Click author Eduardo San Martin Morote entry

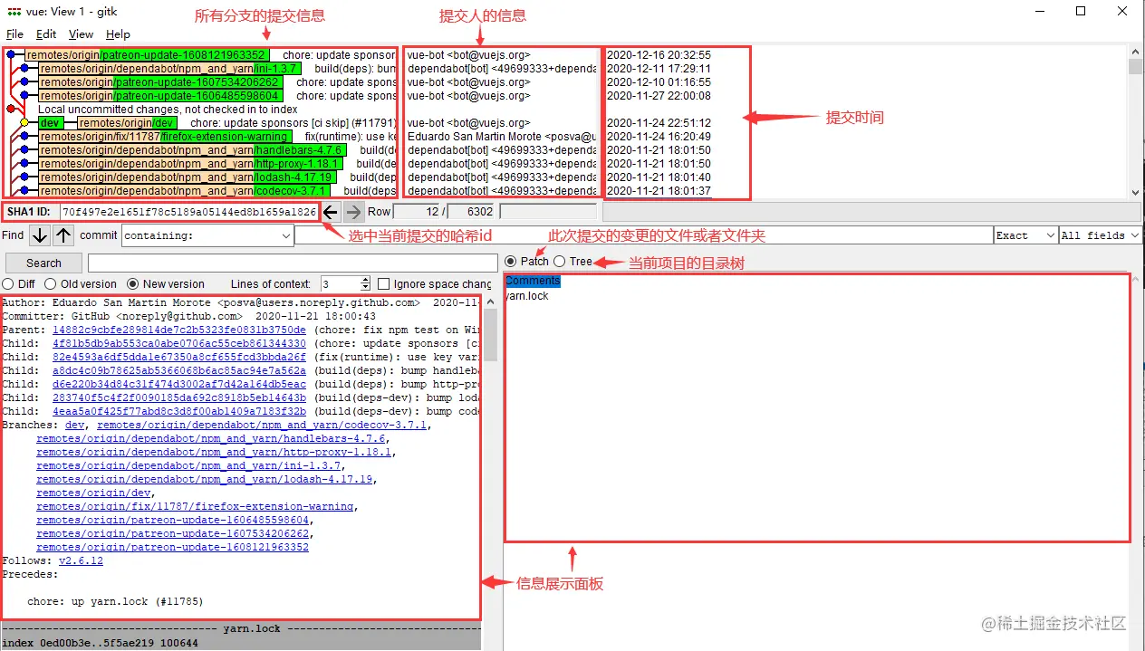pos(502,137)
